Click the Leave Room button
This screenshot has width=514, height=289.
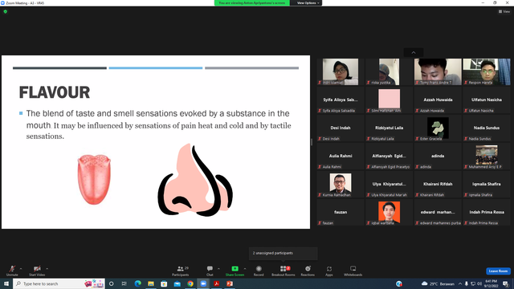[498, 271]
